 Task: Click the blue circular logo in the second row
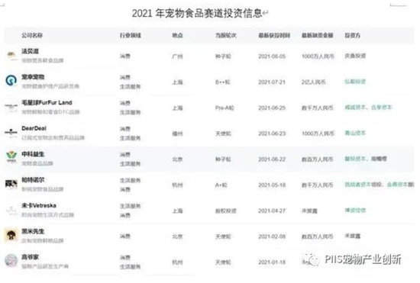(x=11, y=80)
